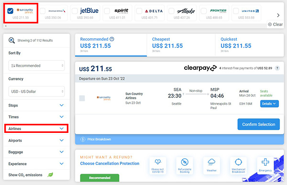
Task: Switch to the Quickest tab
Action: coord(250,45)
